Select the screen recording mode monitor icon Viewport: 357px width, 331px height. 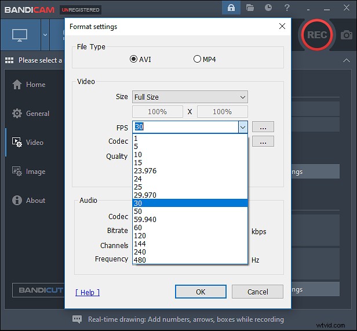(x=19, y=35)
